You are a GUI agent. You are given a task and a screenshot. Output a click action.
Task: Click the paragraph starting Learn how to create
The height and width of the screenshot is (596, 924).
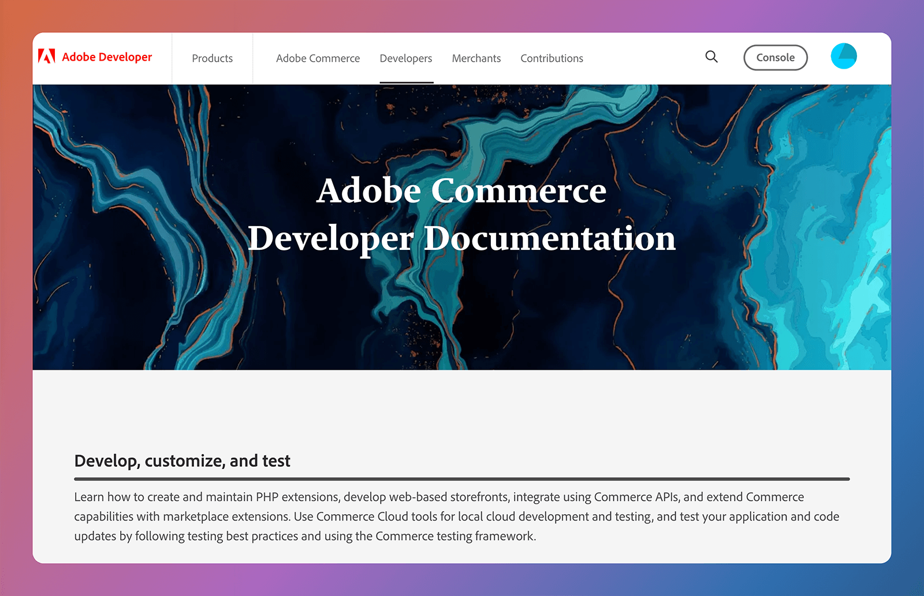tap(457, 516)
